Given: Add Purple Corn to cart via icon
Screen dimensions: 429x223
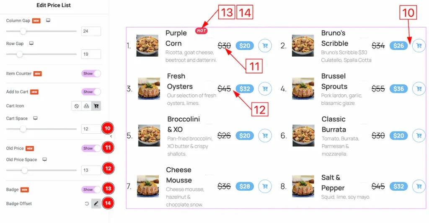Looking at the screenshot, I should click(265, 45).
